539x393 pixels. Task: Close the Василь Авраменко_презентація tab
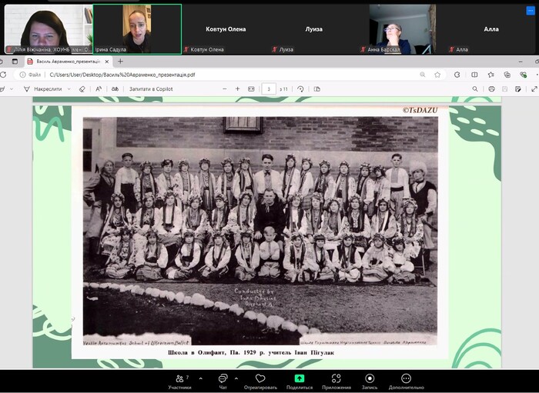[x=107, y=62]
